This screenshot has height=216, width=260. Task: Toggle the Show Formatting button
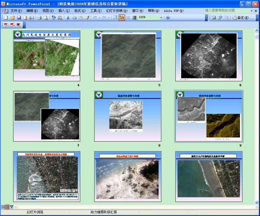[x=122, y=17]
